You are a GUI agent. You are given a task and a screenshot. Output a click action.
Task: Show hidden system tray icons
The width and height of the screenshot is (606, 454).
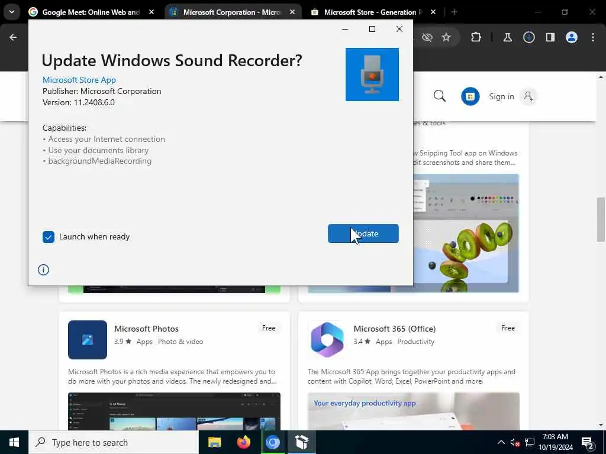click(501, 442)
